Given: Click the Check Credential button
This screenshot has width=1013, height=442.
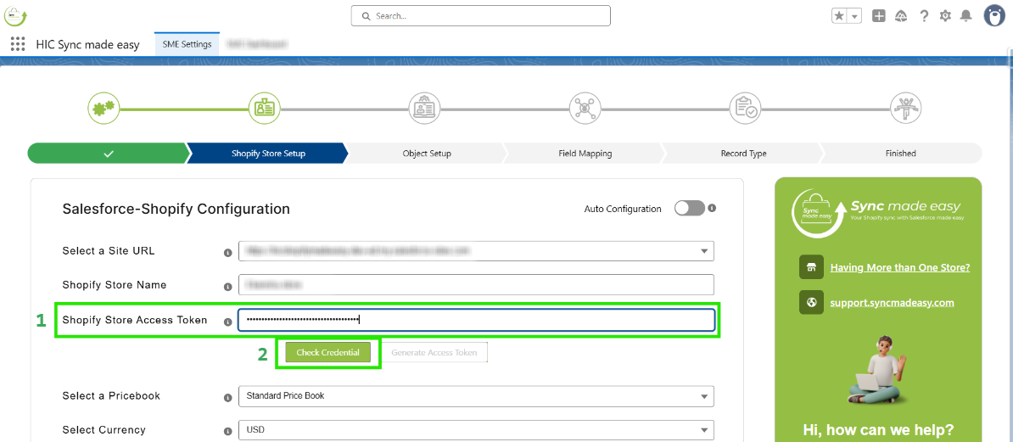Looking at the screenshot, I should point(328,353).
